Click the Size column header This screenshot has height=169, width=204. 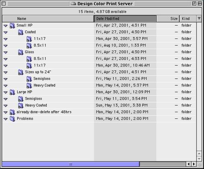[168, 19]
